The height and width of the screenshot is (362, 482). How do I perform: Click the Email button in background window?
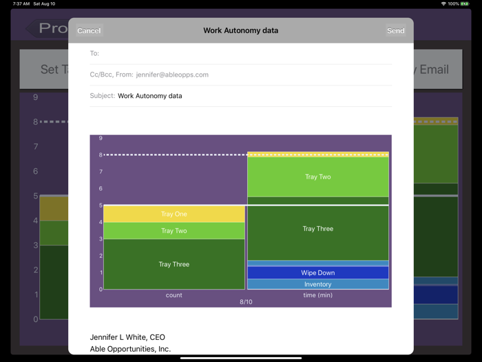click(438, 69)
